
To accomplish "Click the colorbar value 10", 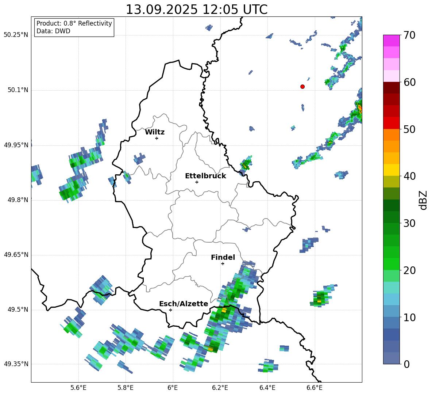I will [x=409, y=317].
